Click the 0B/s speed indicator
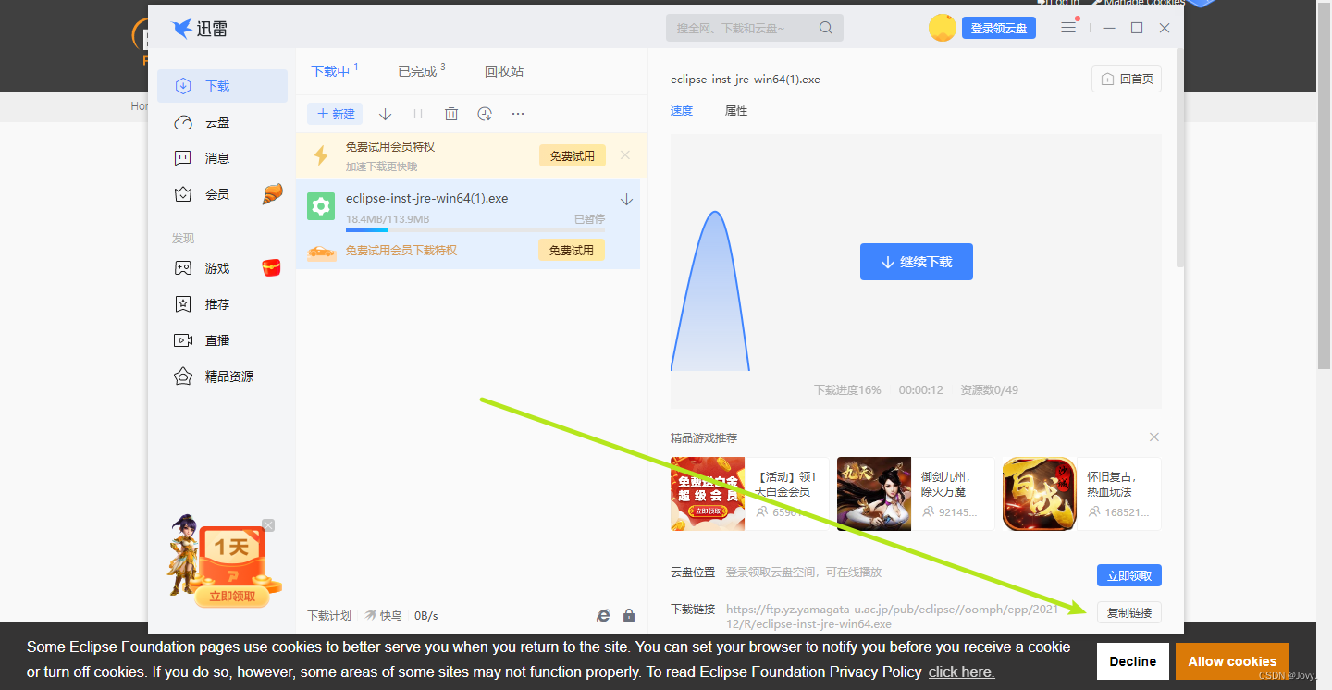 pyautogui.click(x=426, y=616)
